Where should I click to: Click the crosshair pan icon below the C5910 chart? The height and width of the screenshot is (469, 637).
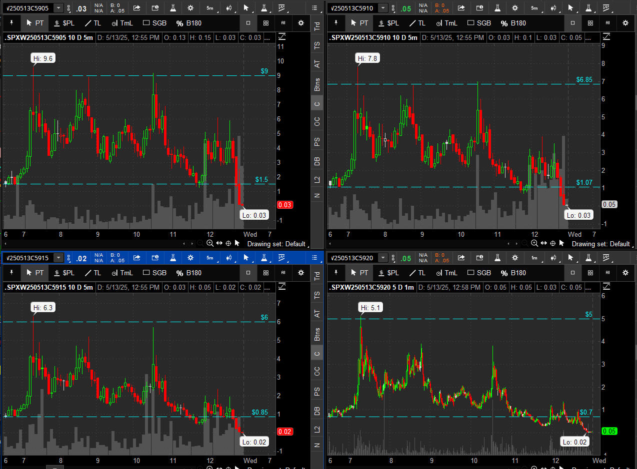(x=553, y=243)
